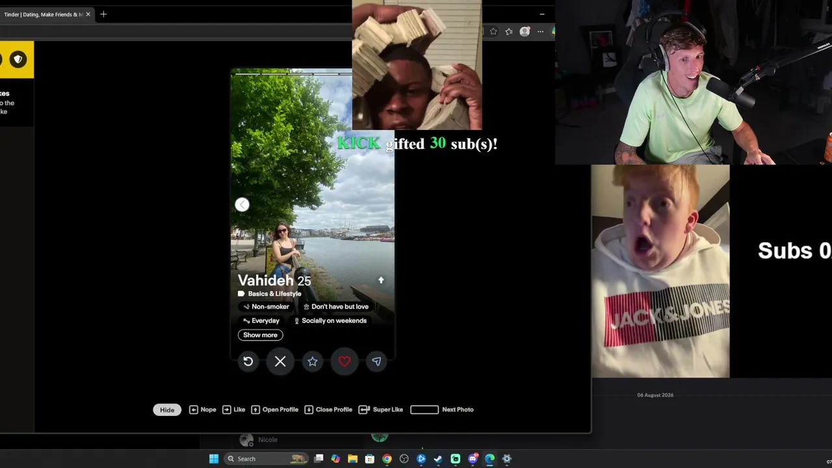Click the 06 August 2026 date label

(x=655, y=395)
